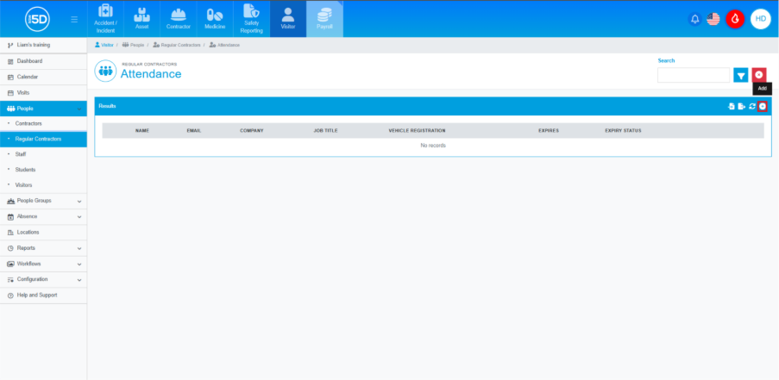Viewport: 779px width, 380px height.
Task: Open the notifications bell
Action: tap(694, 19)
